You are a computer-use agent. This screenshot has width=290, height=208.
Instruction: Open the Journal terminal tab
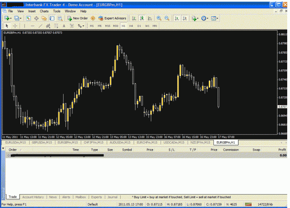pos(112,197)
